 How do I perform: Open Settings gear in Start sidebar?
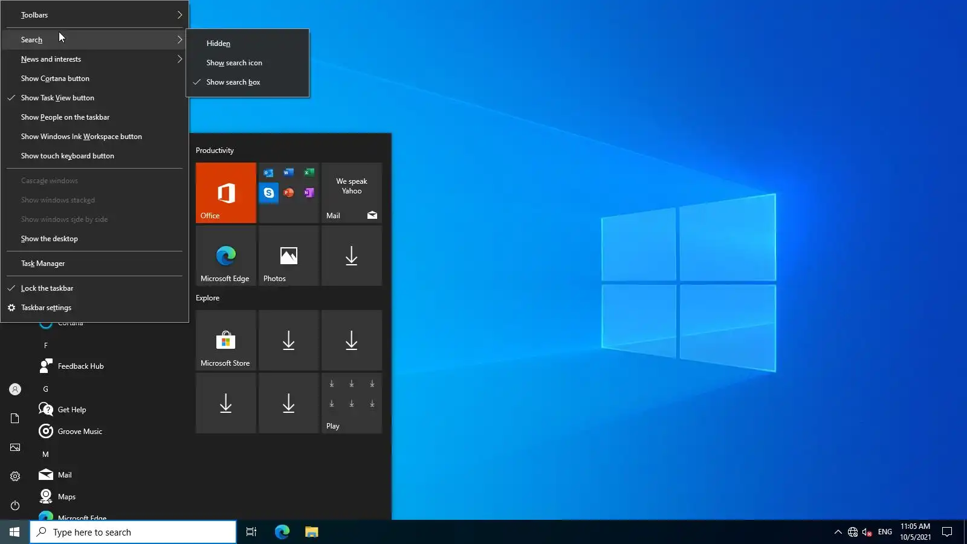pos(15,476)
